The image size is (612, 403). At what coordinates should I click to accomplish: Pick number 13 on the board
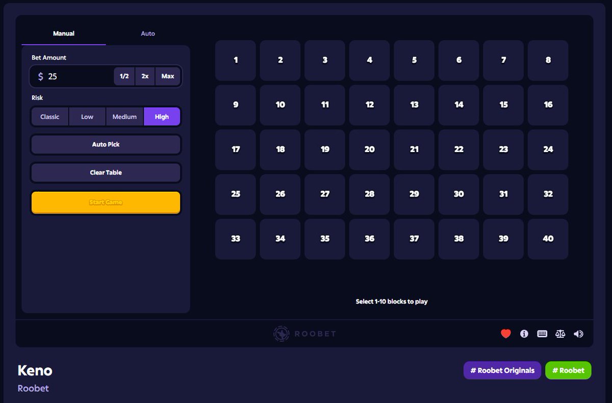click(414, 105)
